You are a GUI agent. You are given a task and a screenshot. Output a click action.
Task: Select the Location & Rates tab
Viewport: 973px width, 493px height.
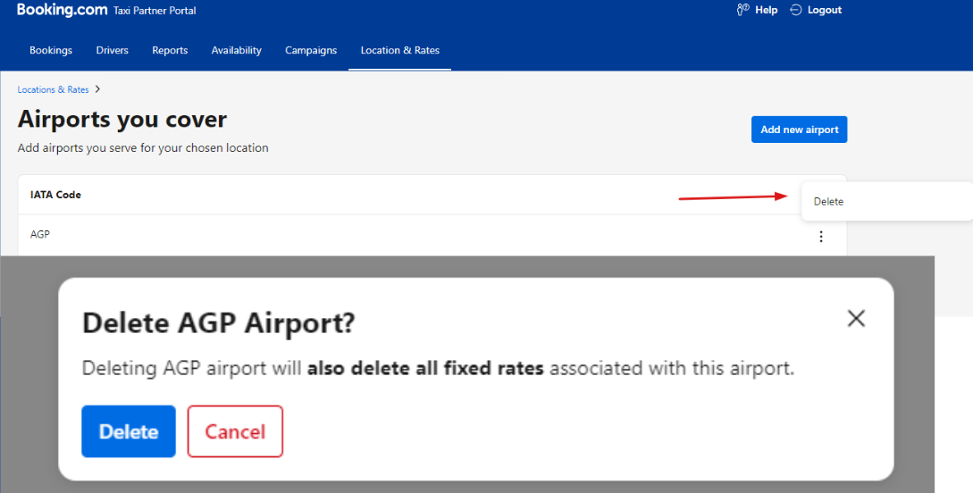click(x=399, y=50)
